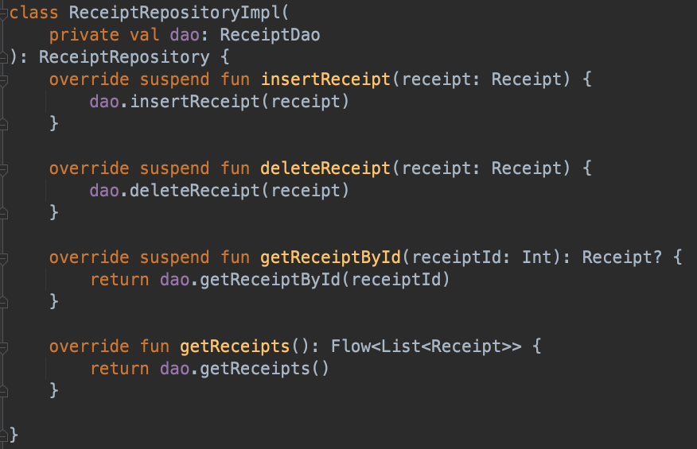Click the ReceiptRepository interface name
Screen dimensions: 697x449
pos(124,57)
